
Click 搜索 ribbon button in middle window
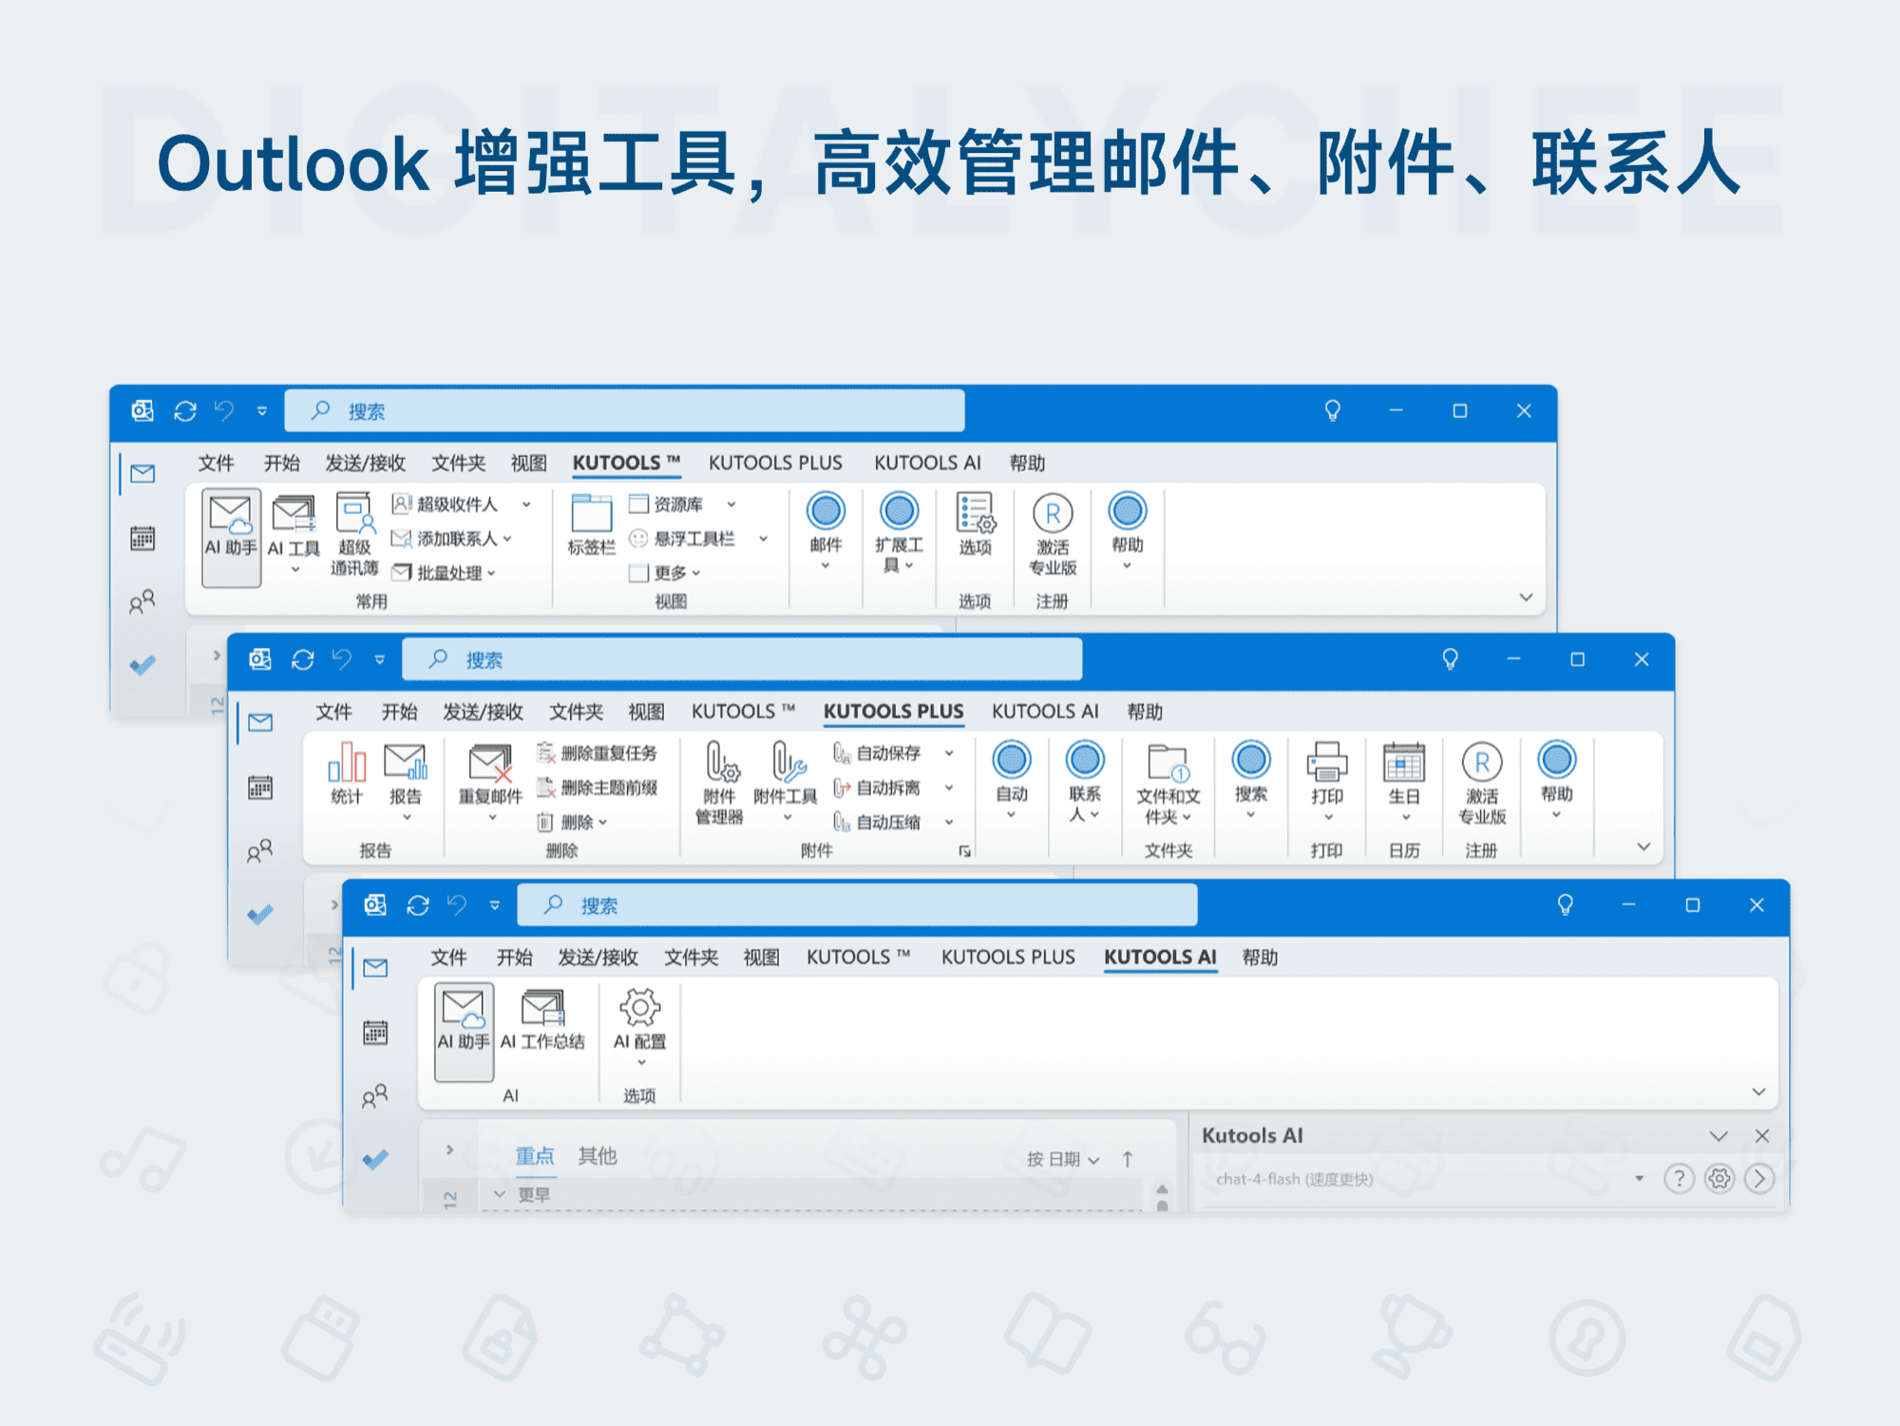point(1251,780)
